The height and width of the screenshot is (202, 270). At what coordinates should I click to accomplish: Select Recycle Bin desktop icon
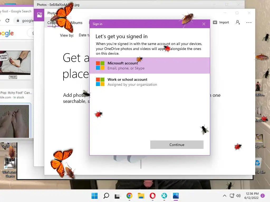point(260,166)
